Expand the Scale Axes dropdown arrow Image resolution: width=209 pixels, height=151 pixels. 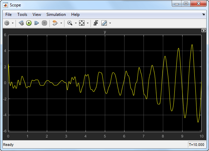(x=88, y=23)
